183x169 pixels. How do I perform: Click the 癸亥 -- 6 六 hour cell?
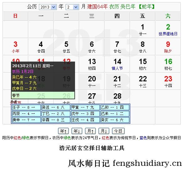(115, 120)
